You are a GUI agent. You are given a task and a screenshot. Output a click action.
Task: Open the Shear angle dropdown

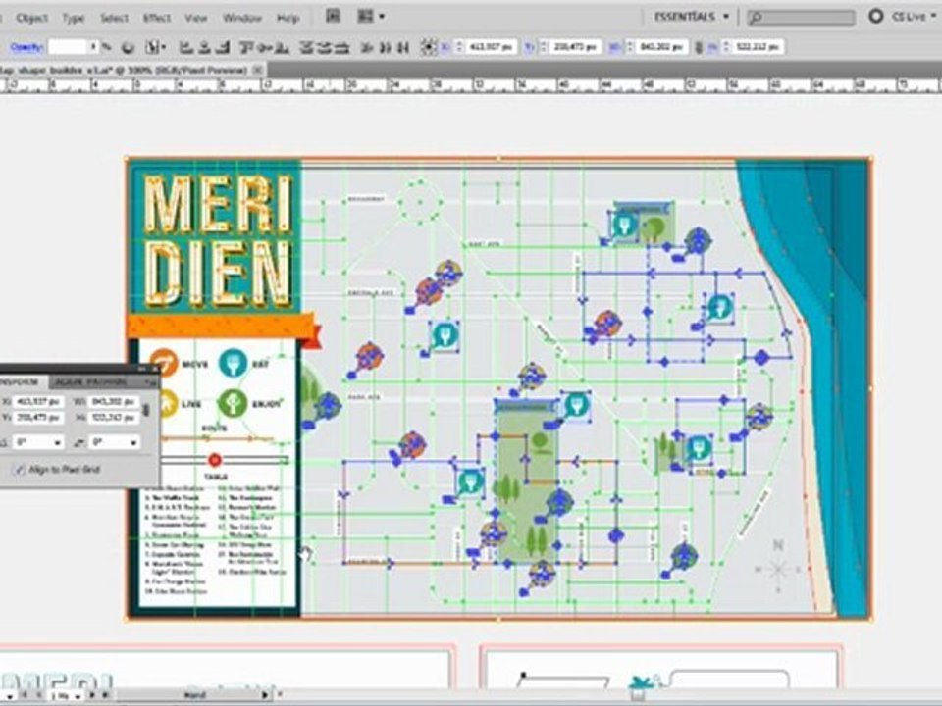point(133,442)
